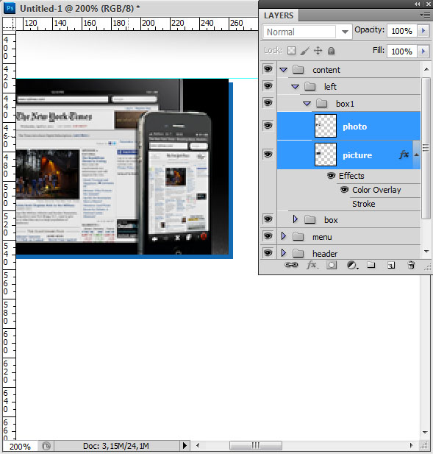Open the Normal blend mode dropdown

click(x=307, y=32)
